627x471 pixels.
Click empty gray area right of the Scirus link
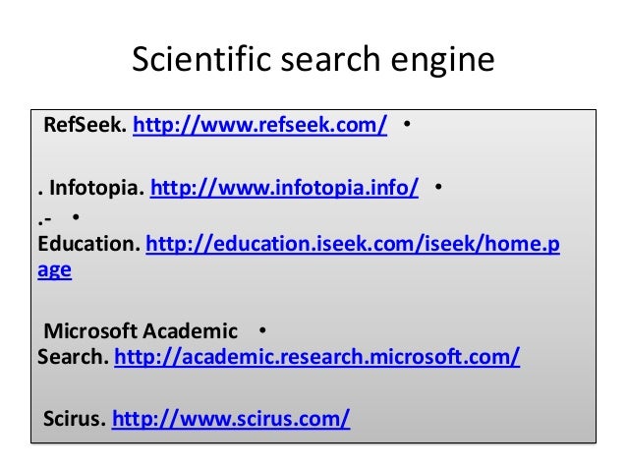point(472,420)
